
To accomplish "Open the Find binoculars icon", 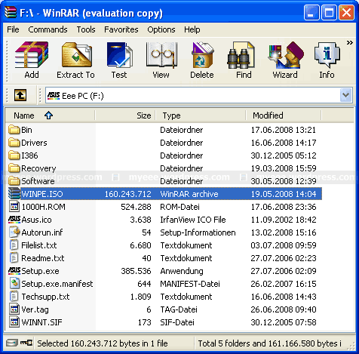I will pyautogui.click(x=241, y=55).
